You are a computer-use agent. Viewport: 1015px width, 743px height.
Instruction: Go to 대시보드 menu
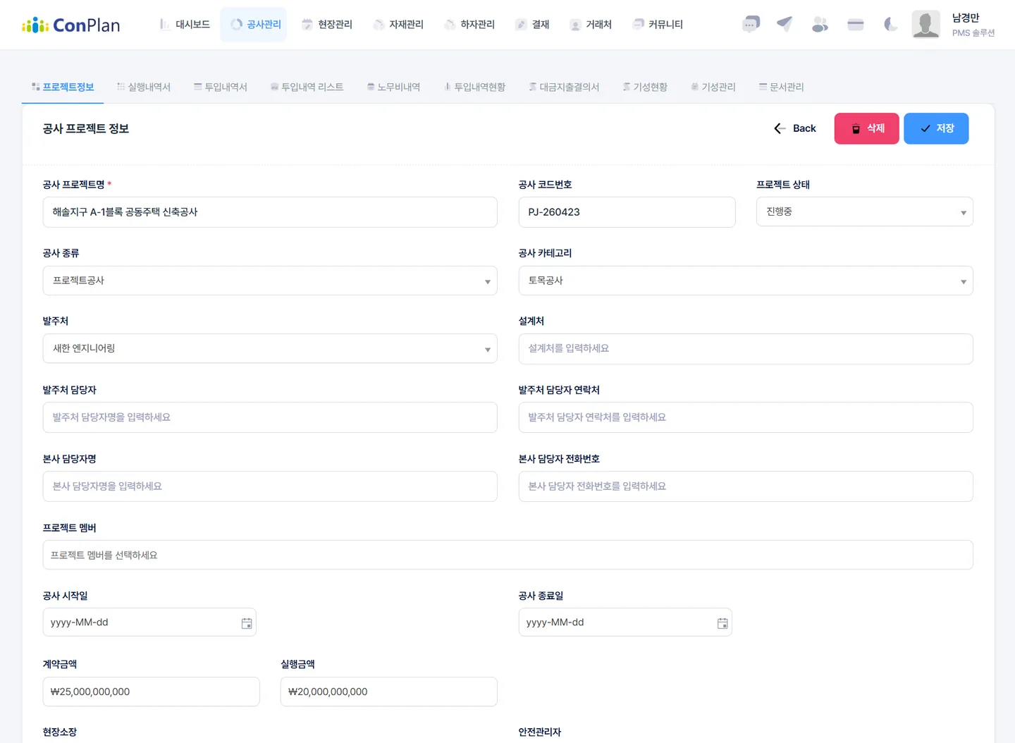pos(185,25)
